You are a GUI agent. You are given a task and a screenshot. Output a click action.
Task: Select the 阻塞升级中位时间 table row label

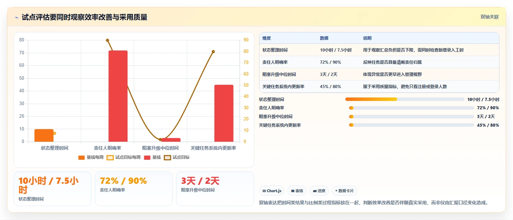[279, 74]
